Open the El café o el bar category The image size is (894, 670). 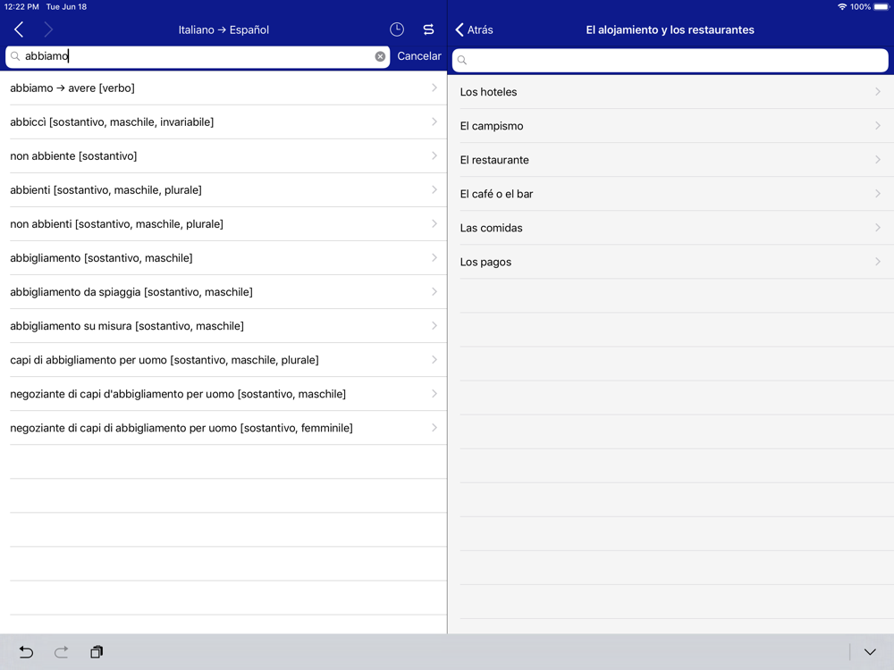[670, 194]
